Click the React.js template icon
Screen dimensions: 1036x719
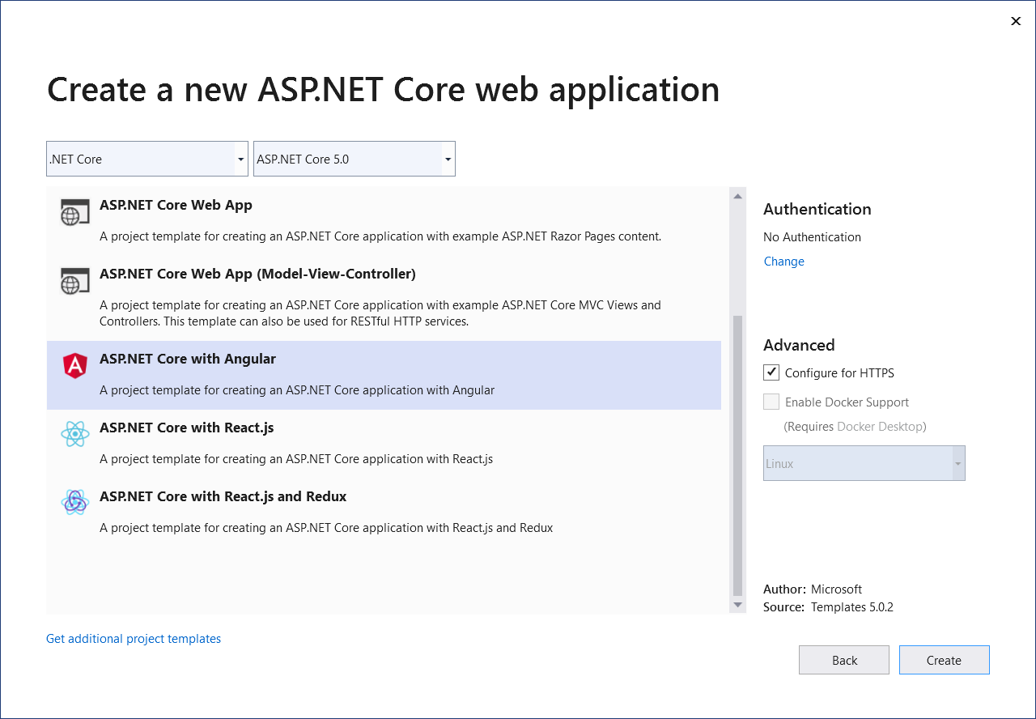[x=74, y=434]
